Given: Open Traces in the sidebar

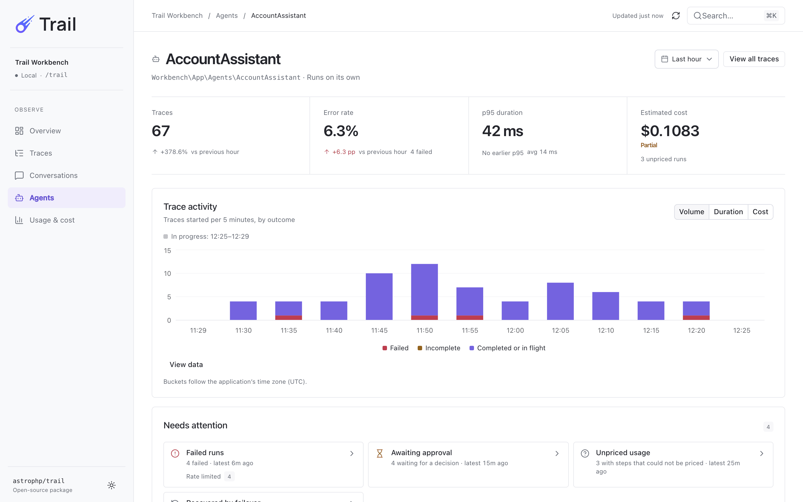Looking at the screenshot, I should coord(66,153).
